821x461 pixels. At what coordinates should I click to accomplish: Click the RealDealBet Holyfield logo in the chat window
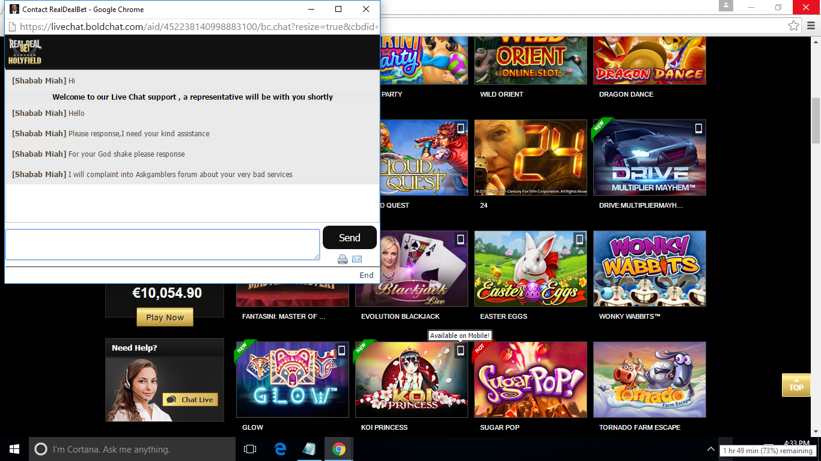pyautogui.click(x=25, y=52)
